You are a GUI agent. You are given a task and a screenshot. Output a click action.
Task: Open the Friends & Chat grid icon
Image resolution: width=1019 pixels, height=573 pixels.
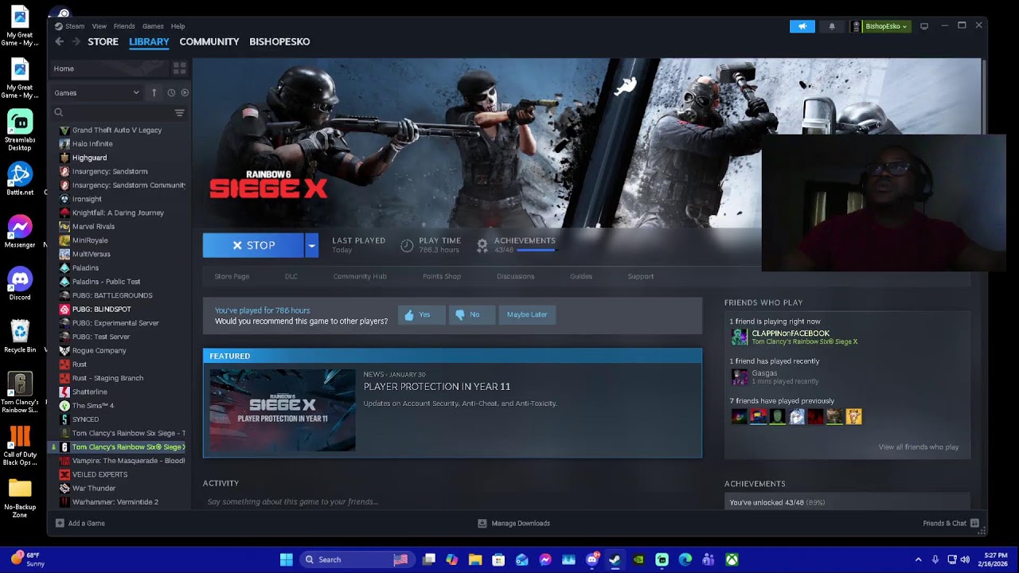974,523
